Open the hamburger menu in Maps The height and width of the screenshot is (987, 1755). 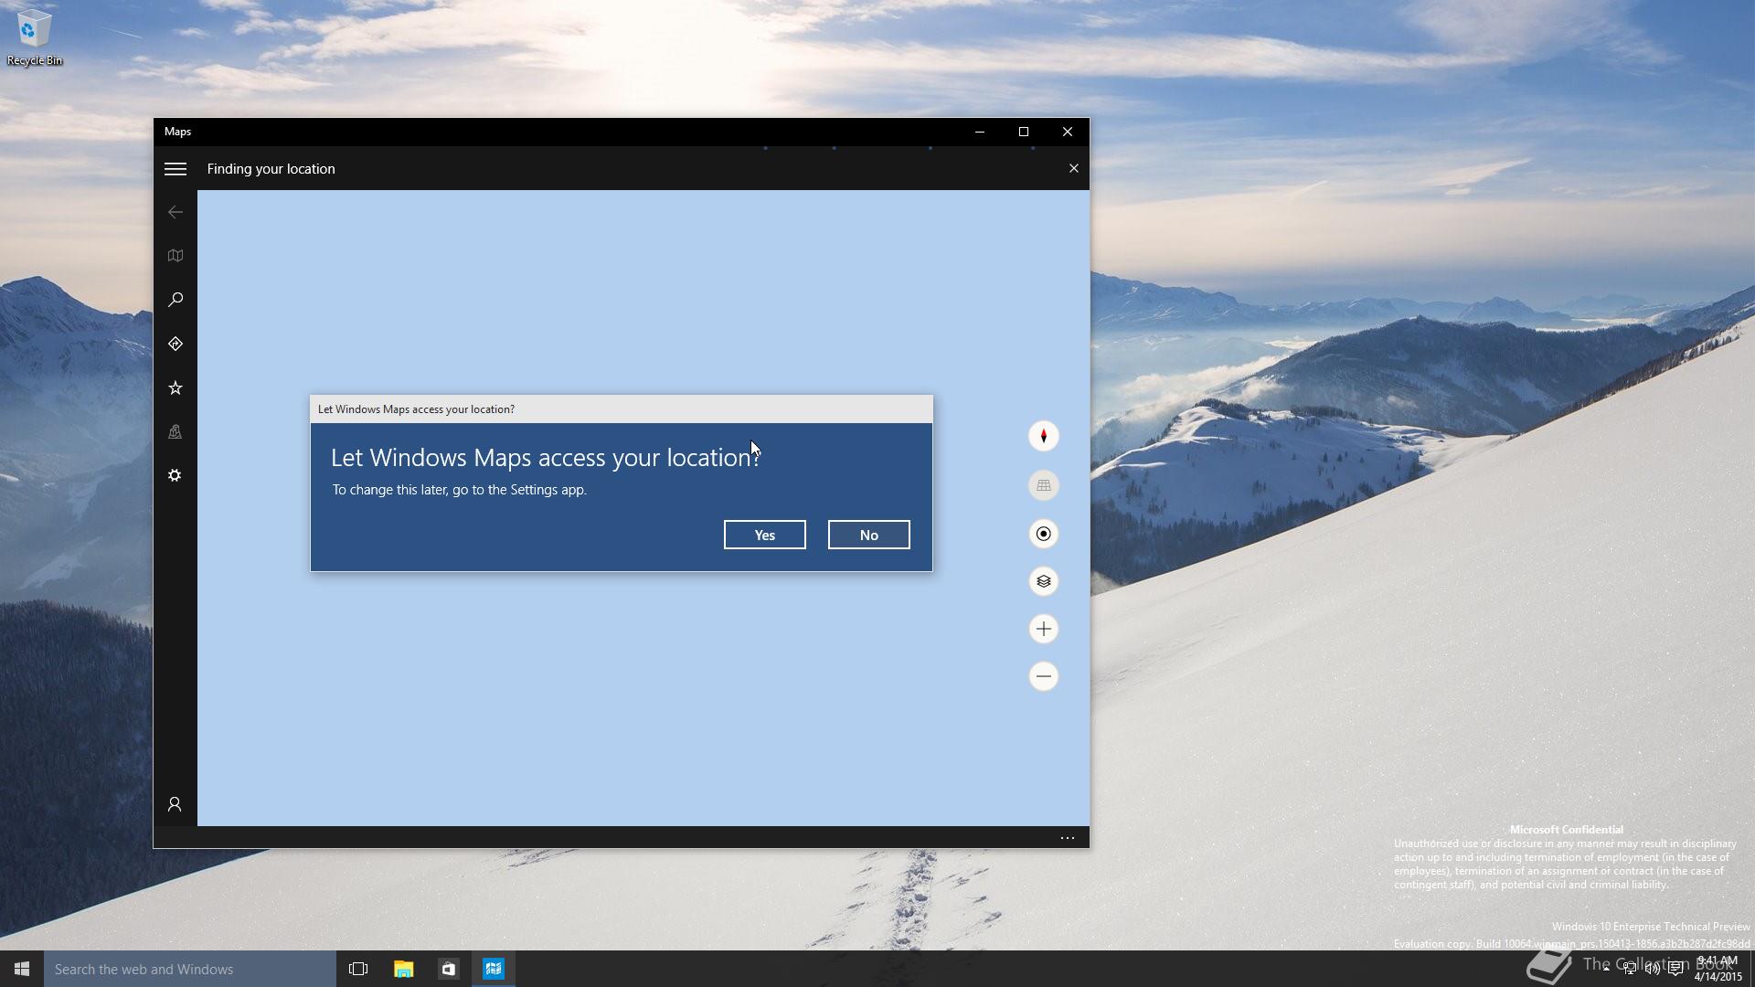coord(175,169)
